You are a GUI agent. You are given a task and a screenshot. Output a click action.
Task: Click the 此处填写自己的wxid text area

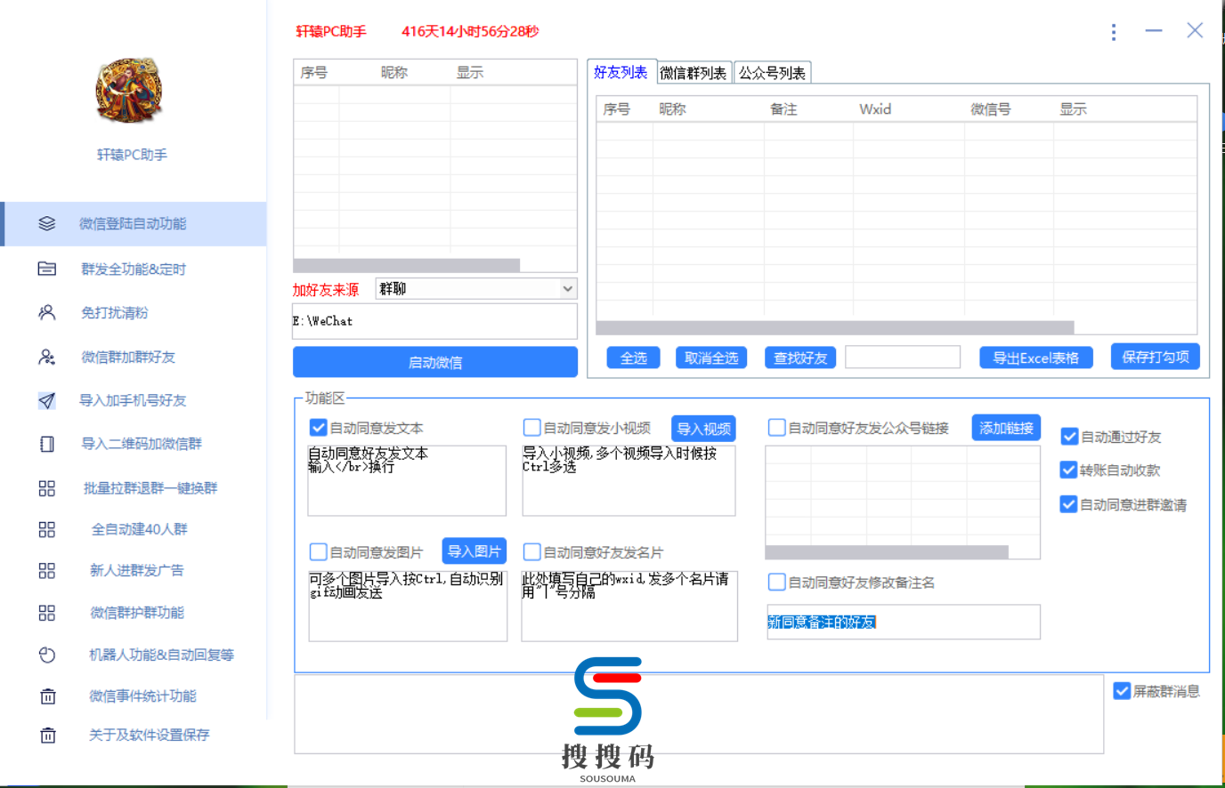point(629,606)
